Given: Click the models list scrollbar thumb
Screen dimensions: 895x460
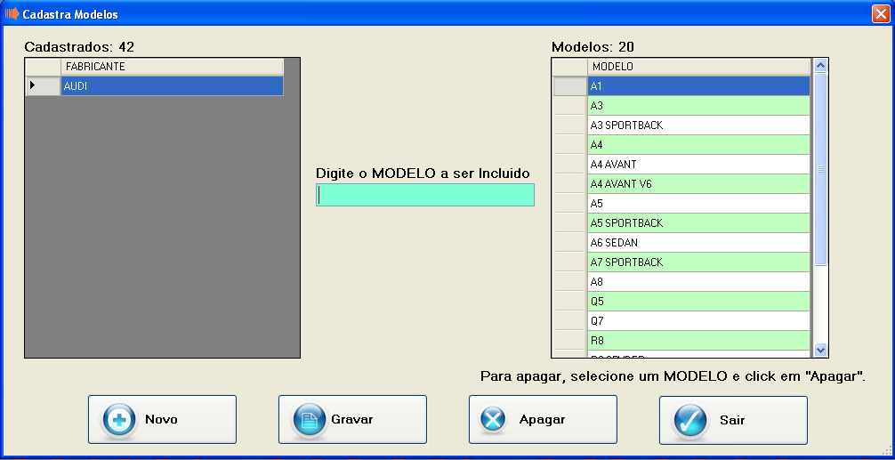Looking at the screenshot, I should tap(821, 170).
